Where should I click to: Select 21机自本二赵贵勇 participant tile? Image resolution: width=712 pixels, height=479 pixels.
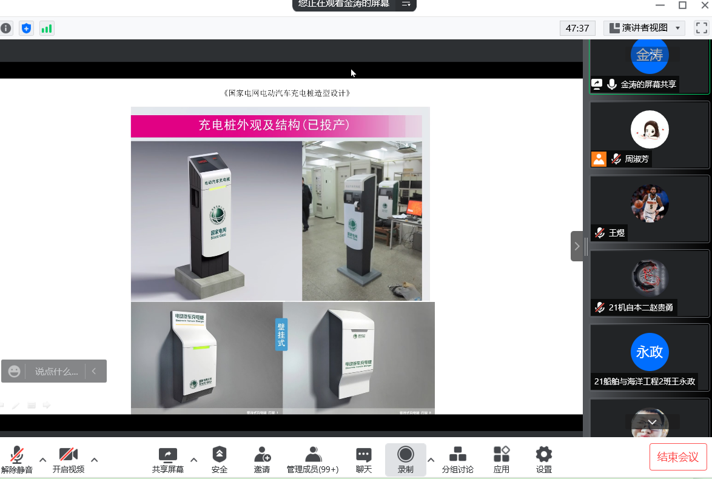tap(650, 283)
